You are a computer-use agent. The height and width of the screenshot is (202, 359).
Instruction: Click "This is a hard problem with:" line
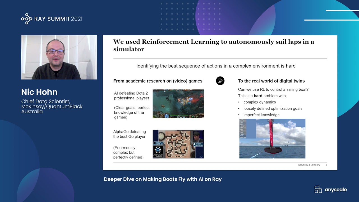pyautogui.click(x=262, y=96)
